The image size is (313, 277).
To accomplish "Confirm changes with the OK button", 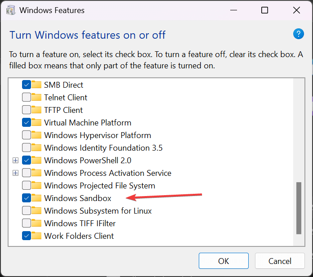I will 224,261.
